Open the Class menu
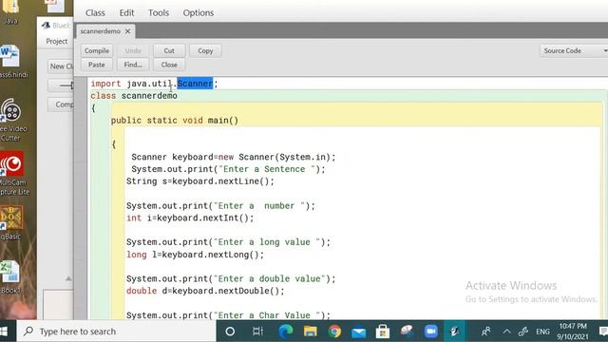This screenshot has width=608, height=342. (95, 12)
